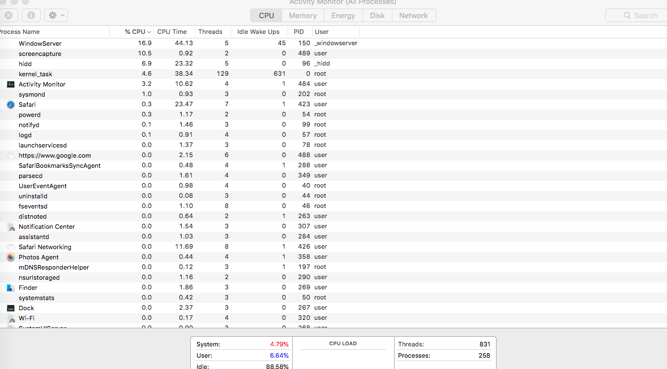Select the Photos Agent process name
667x369 pixels.
[x=39, y=257]
